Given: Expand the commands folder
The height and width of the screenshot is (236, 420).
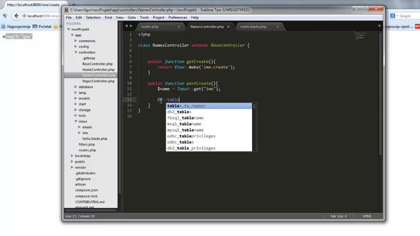Looking at the screenshot, I should coord(76,41).
